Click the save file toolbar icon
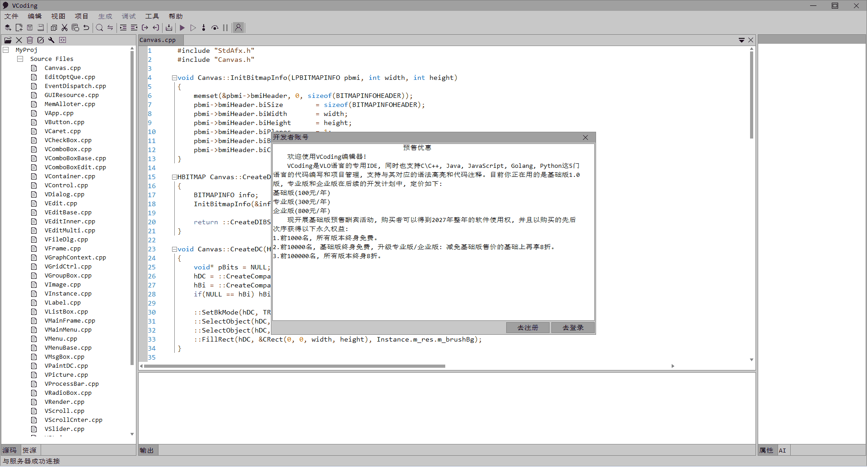 click(x=30, y=28)
